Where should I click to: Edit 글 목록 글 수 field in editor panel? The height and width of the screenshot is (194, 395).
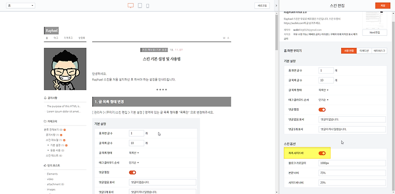click(x=326, y=80)
